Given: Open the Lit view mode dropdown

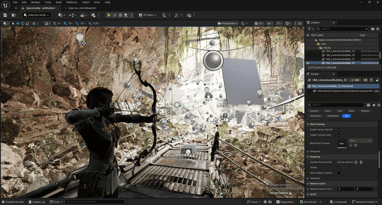Looking at the screenshot, I should [259, 24].
